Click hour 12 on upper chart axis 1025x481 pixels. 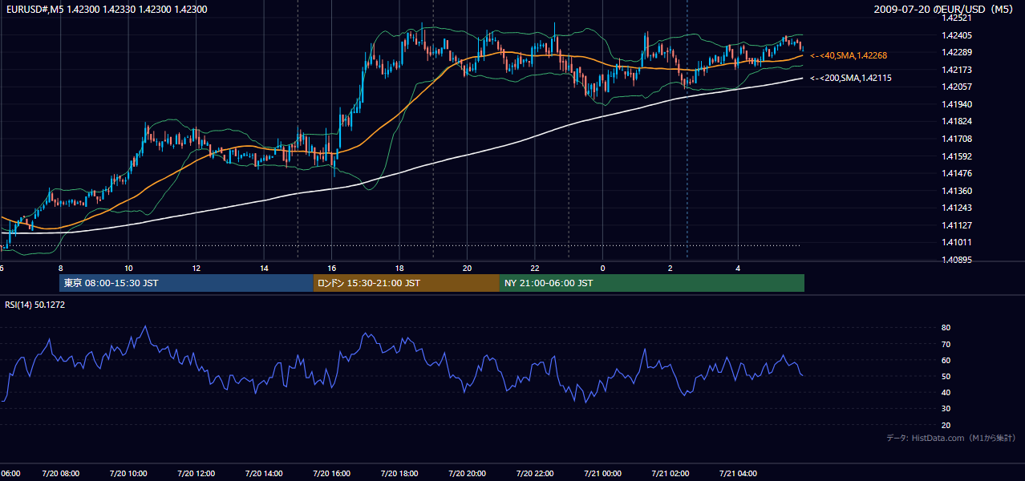[x=196, y=267]
